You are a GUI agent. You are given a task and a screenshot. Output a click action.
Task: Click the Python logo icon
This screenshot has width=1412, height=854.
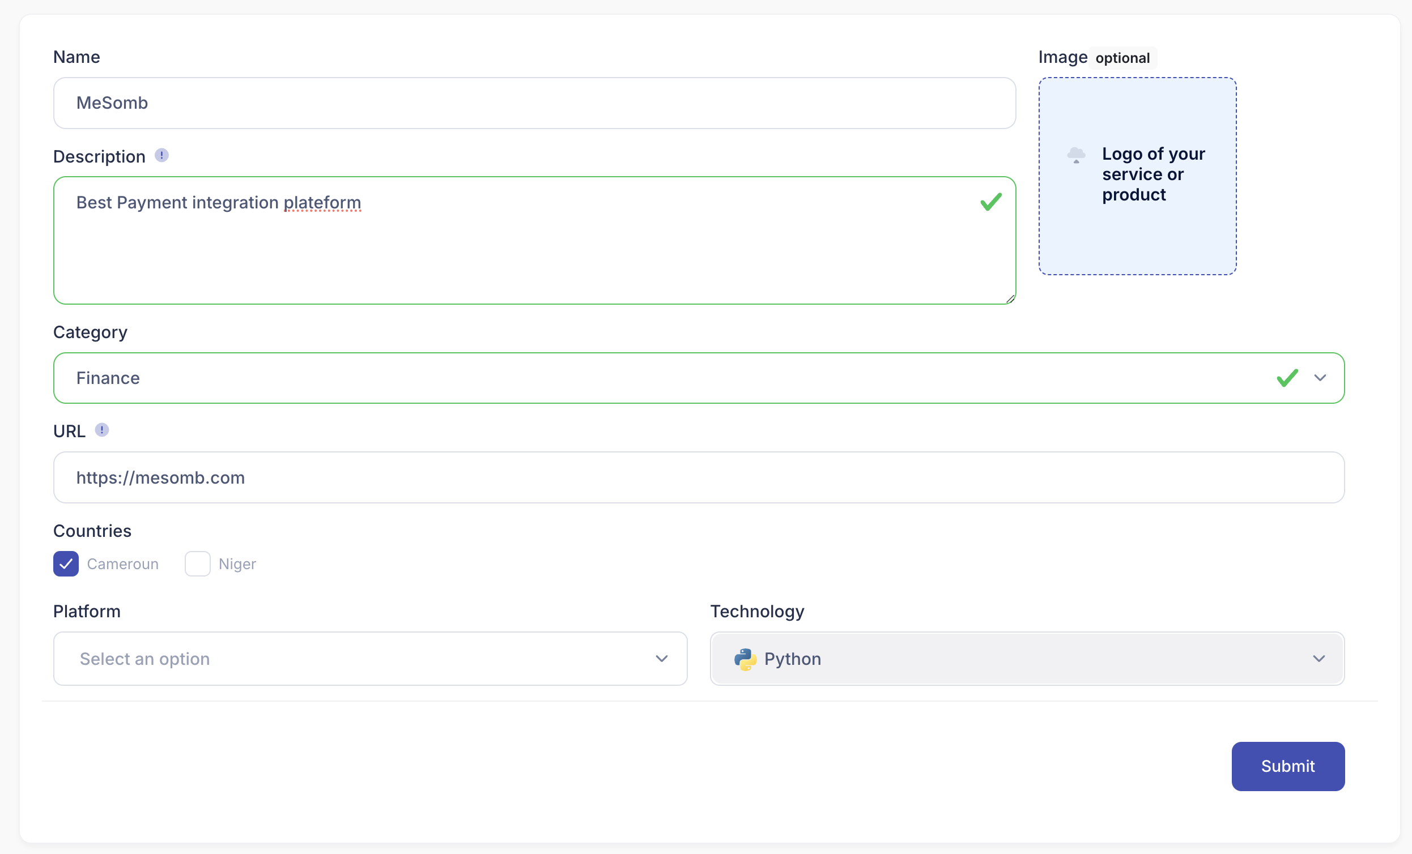(745, 659)
